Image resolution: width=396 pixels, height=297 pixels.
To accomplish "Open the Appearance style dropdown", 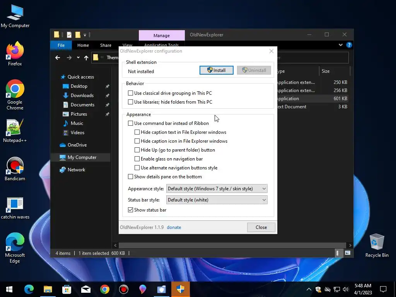I will (x=217, y=189).
